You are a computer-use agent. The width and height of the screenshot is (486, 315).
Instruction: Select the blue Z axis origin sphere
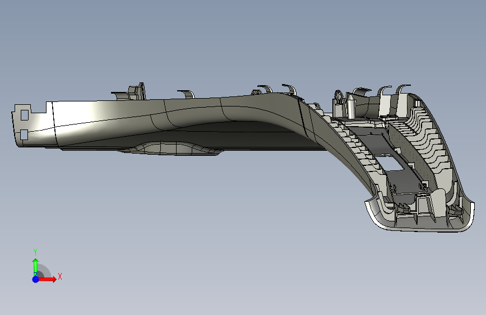pos(36,279)
